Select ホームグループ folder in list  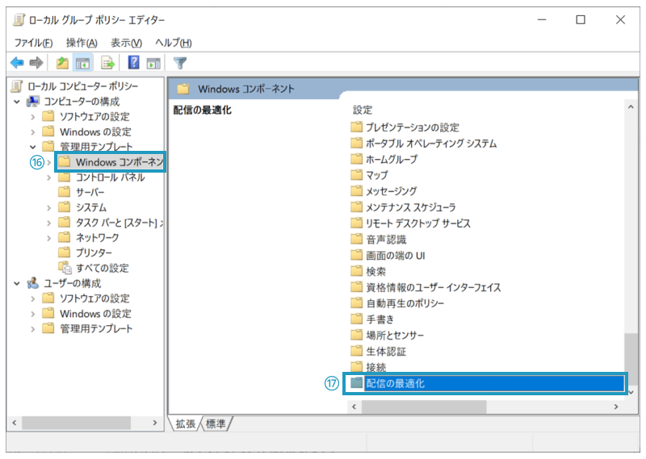392,159
